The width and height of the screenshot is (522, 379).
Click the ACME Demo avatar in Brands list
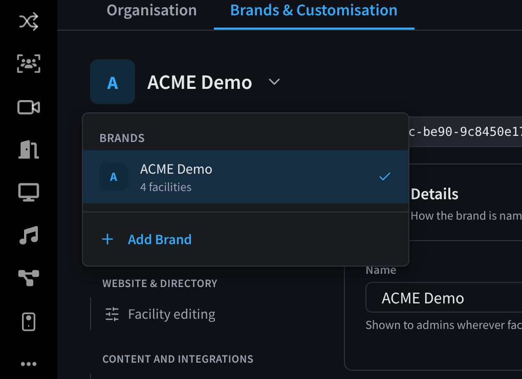click(x=114, y=177)
